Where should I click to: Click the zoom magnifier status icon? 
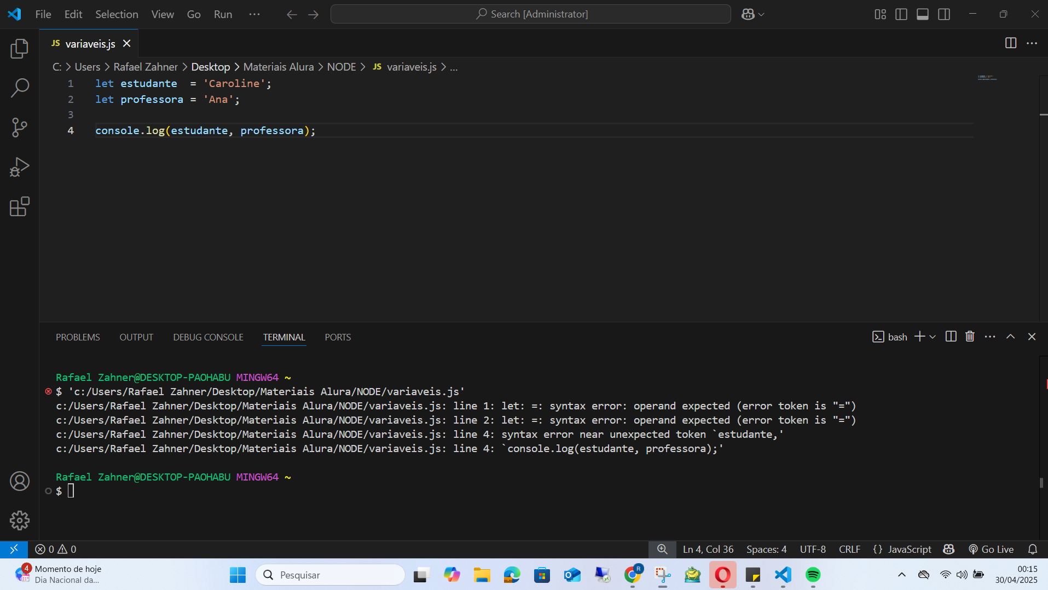(x=662, y=549)
